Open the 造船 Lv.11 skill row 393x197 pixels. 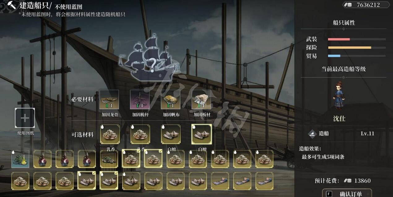(343, 134)
